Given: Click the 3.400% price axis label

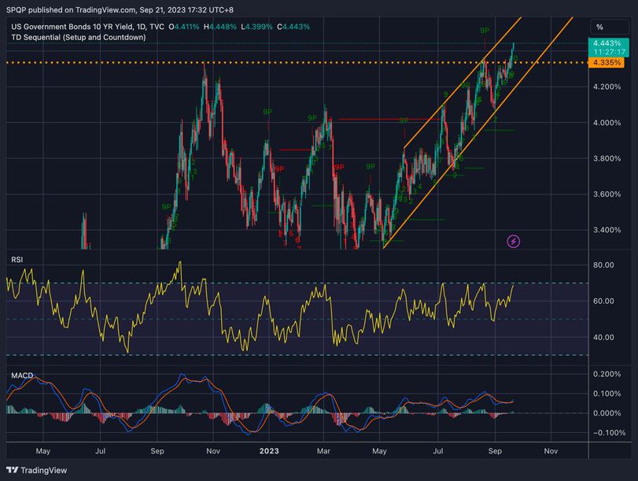Looking at the screenshot, I should pos(607,230).
